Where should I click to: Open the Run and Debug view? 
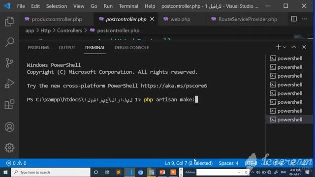point(9,84)
